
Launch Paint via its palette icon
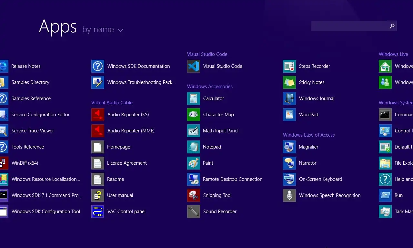194,163
